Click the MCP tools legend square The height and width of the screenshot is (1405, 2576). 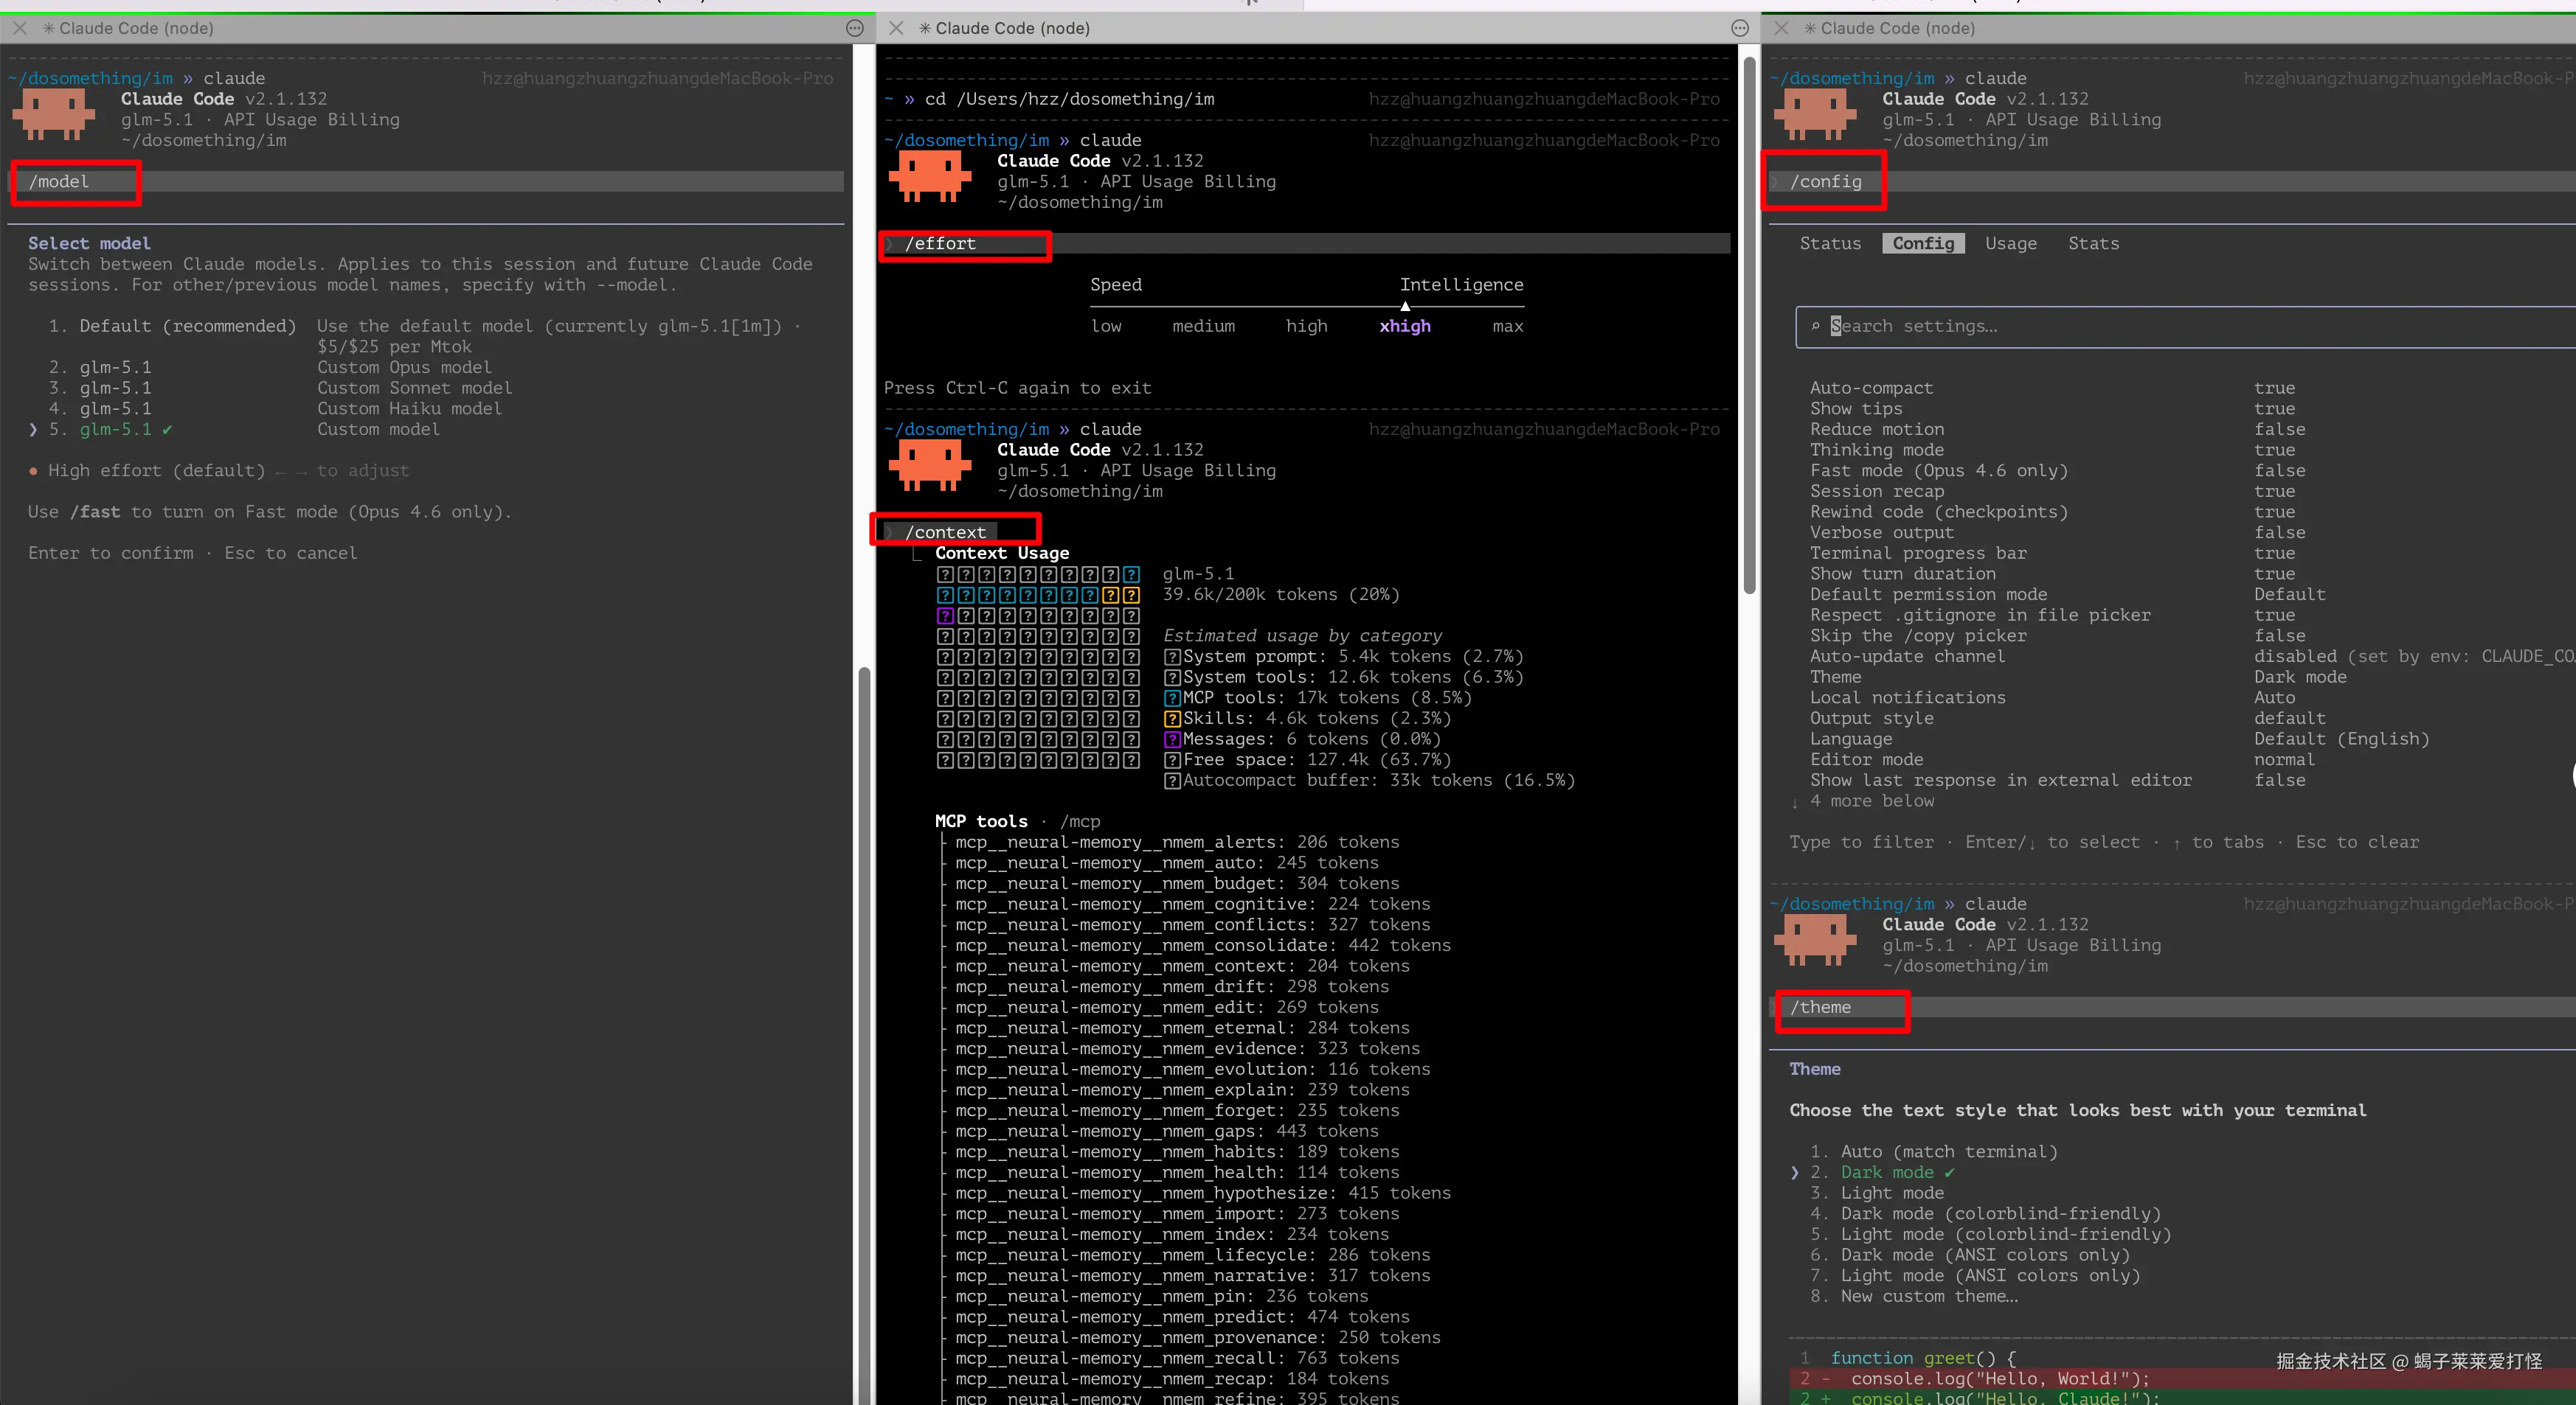click(1172, 699)
